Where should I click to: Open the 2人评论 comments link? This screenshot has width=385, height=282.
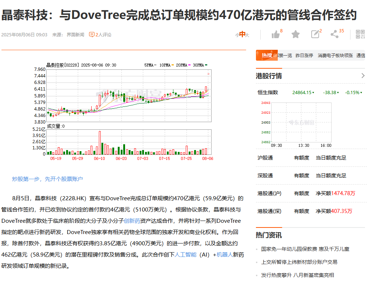coord(103,35)
